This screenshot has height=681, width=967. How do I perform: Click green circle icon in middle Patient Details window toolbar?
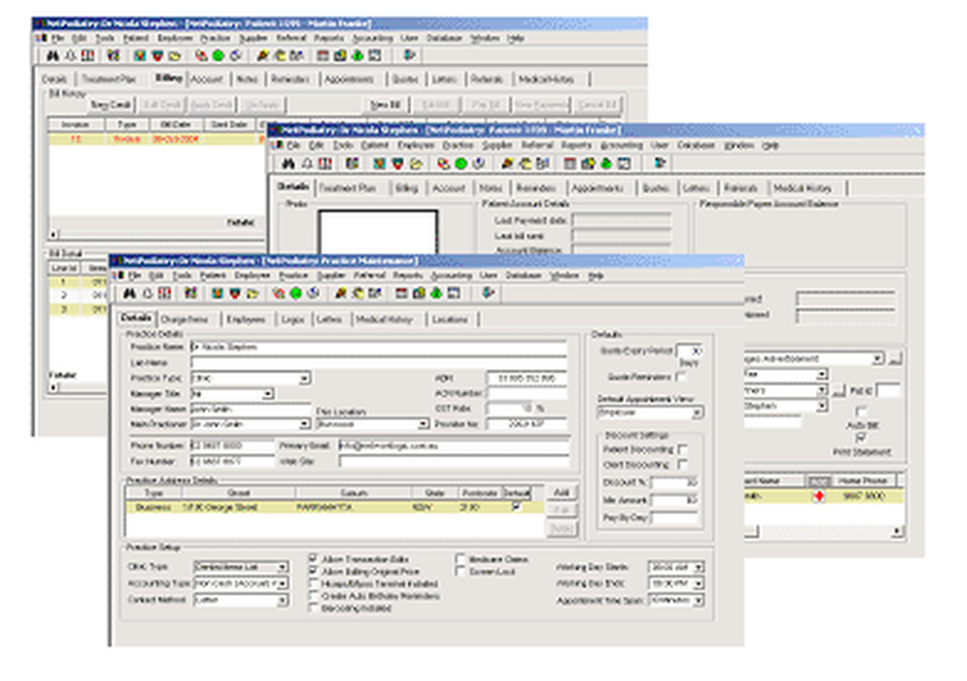[x=460, y=163]
